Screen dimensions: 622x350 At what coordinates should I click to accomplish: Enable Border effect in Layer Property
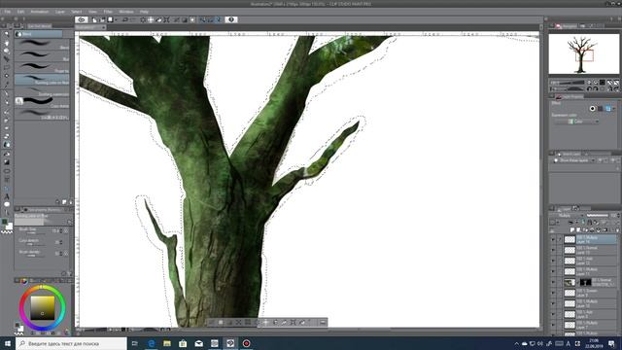(592, 108)
